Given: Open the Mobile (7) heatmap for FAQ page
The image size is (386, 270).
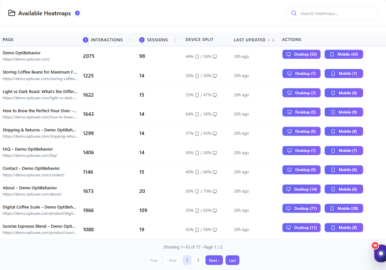Looking at the screenshot, I should click(344, 151).
